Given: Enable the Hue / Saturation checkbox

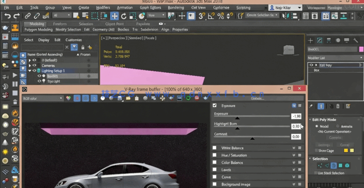Looking at the screenshot, I should (x=214, y=155).
